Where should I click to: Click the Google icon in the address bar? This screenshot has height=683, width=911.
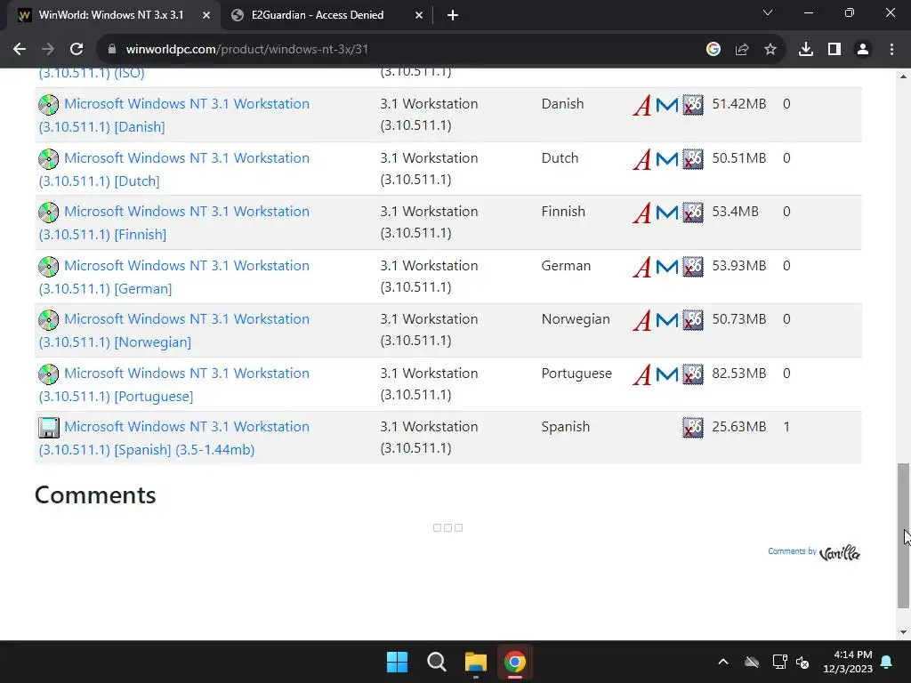point(713,50)
